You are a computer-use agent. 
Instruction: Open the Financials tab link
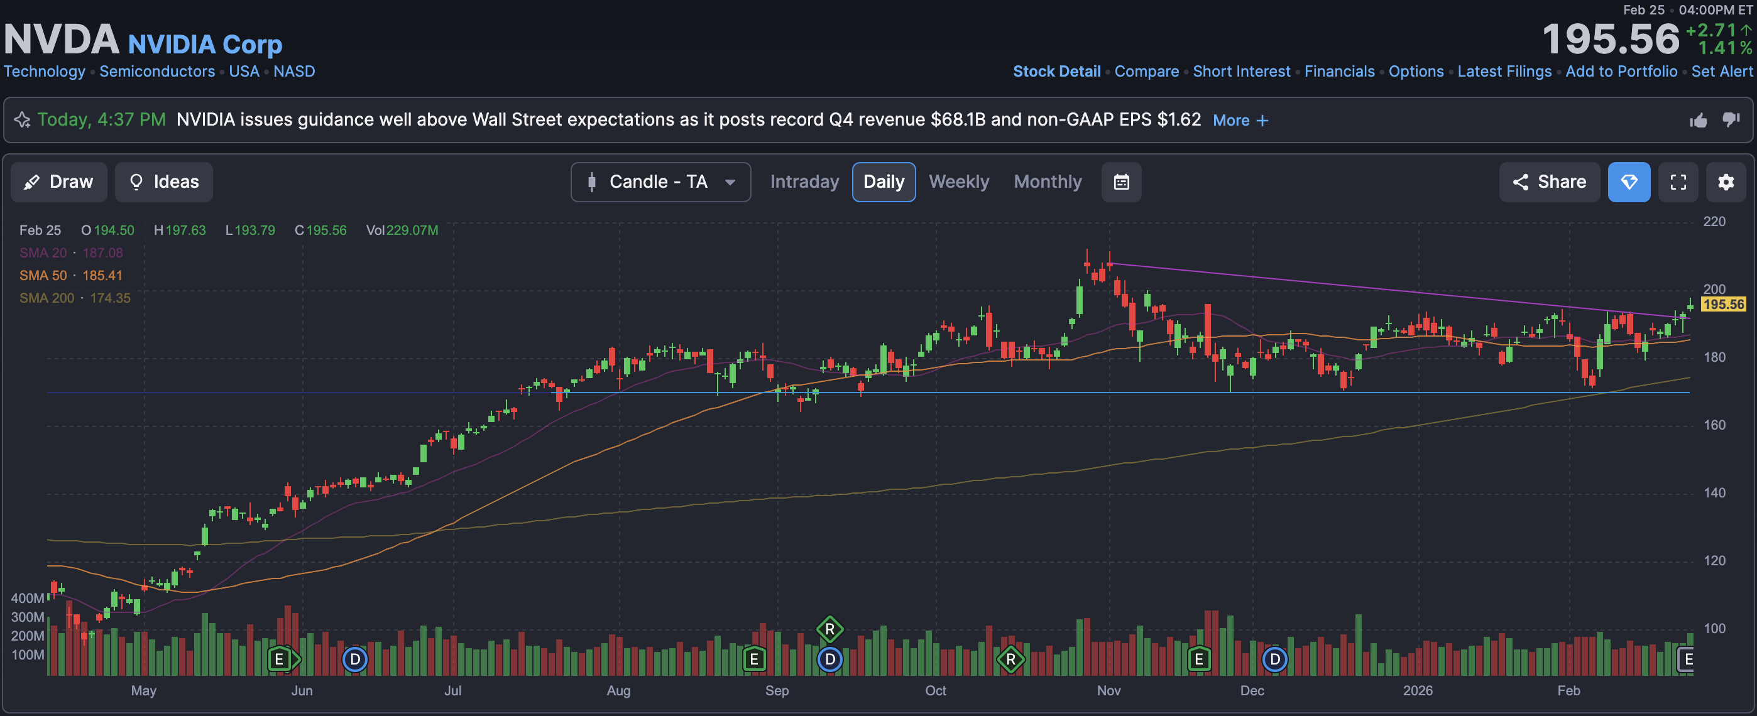(x=1339, y=72)
